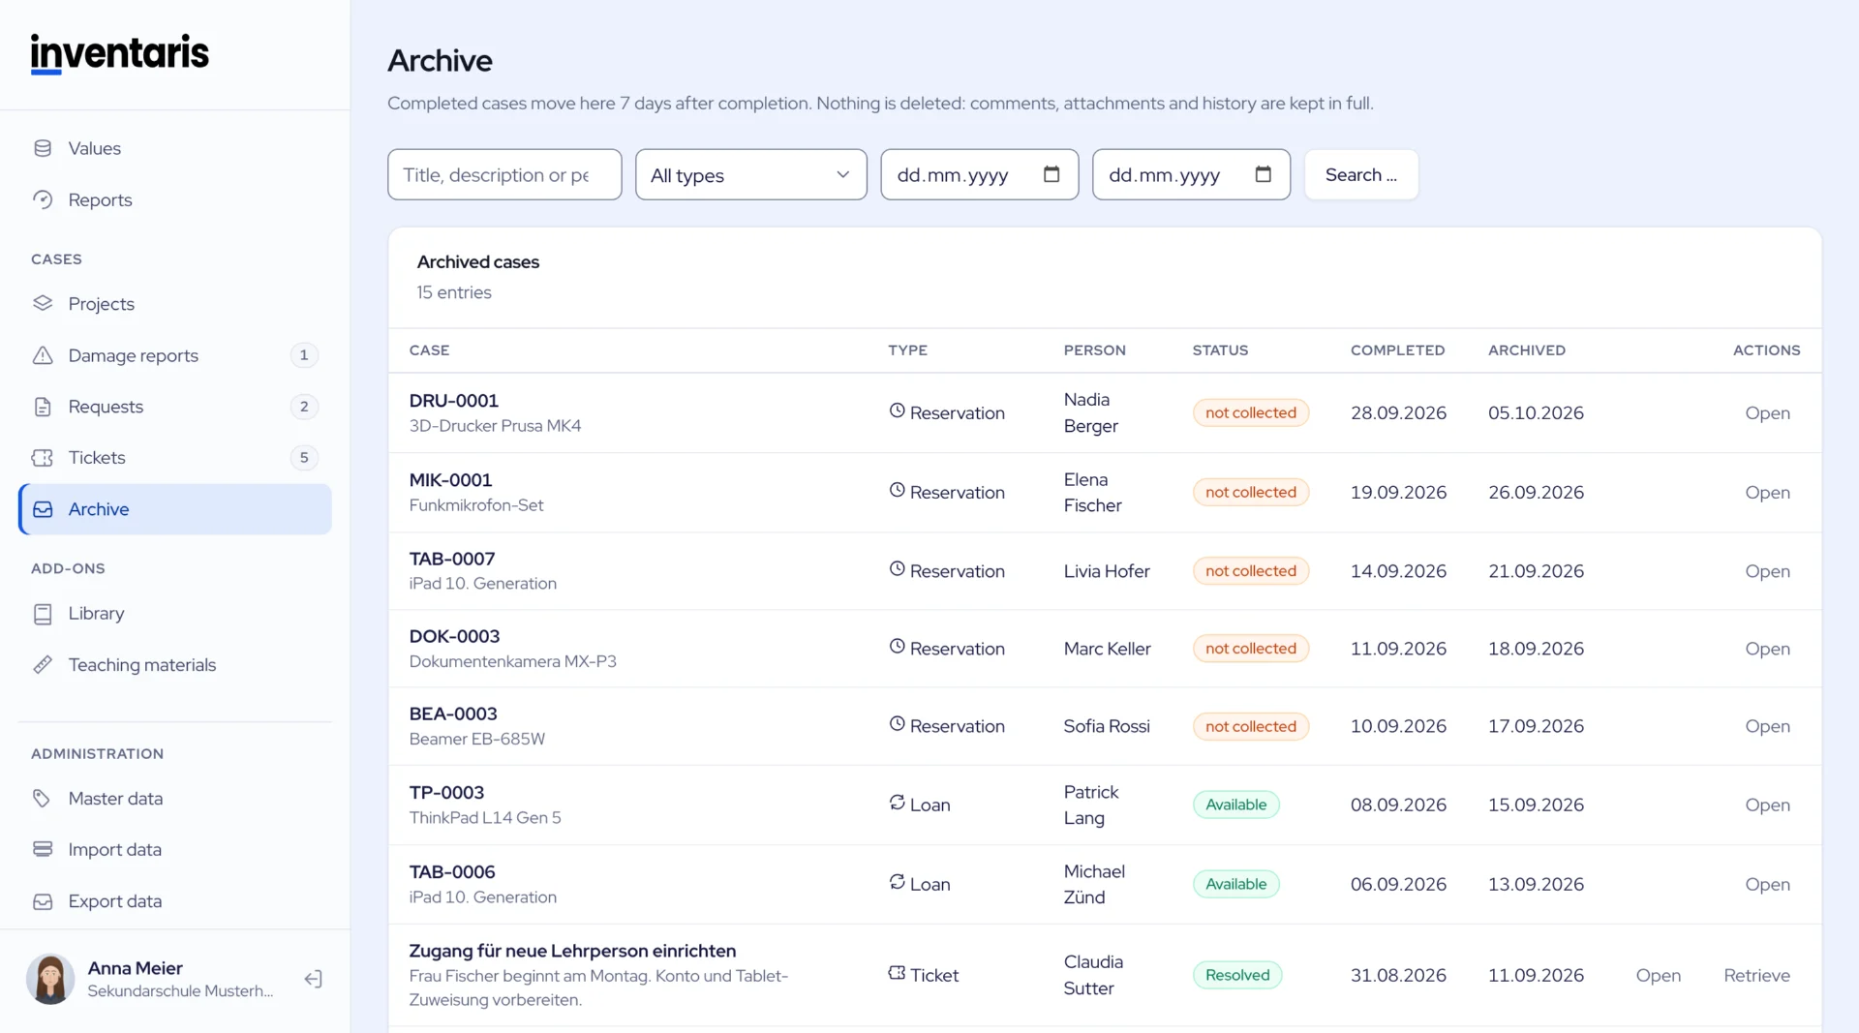The width and height of the screenshot is (1859, 1033).
Task: Expand the All types dropdown
Action: point(750,174)
